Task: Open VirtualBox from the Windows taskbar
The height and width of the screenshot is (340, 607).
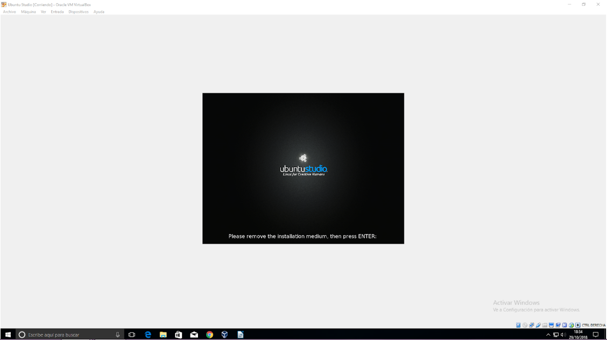Action: [x=225, y=335]
